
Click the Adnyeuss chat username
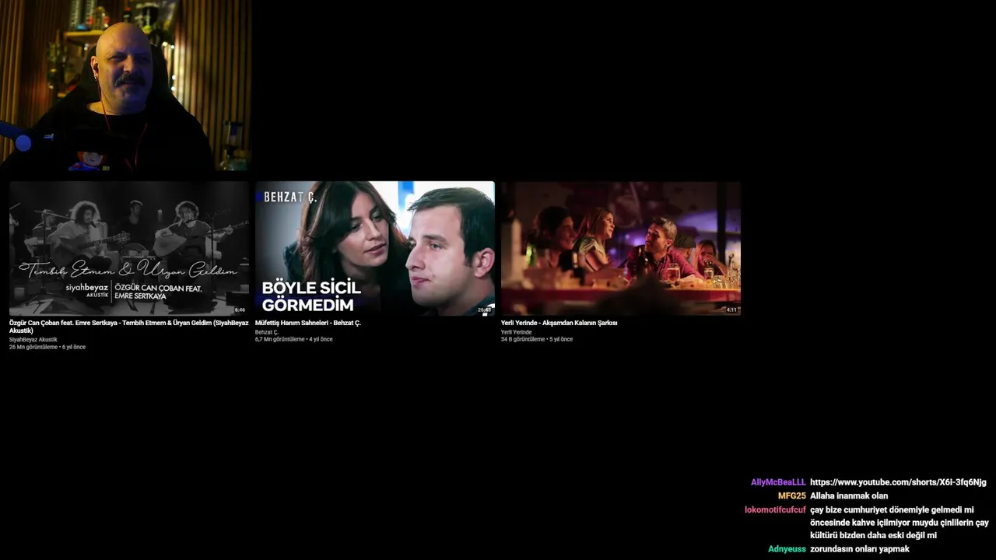[787, 549]
